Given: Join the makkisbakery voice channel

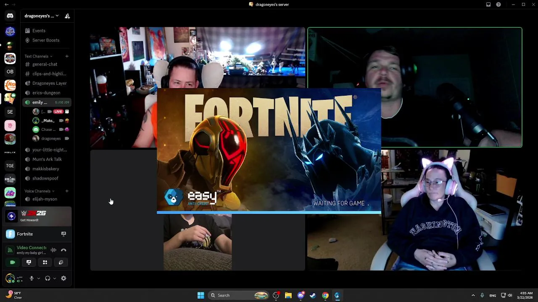Looking at the screenshot, I should click(47, 169).
